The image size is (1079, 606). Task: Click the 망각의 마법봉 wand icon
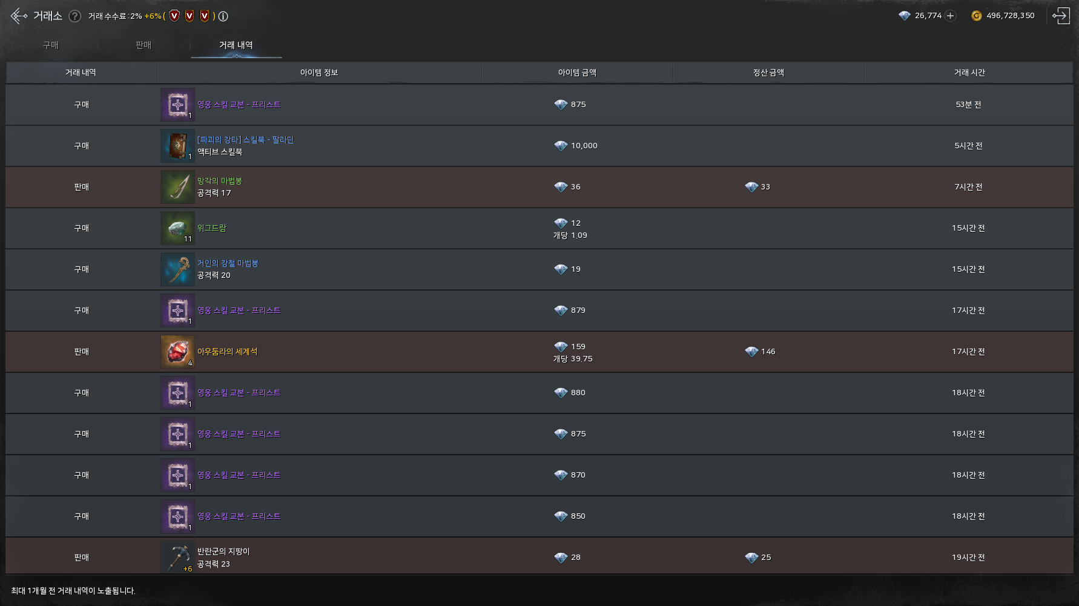tap(177, 187)
